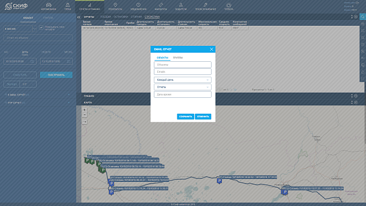Click the language RU icon in sidebar
The image size is (366, 206).
point(363,58)
